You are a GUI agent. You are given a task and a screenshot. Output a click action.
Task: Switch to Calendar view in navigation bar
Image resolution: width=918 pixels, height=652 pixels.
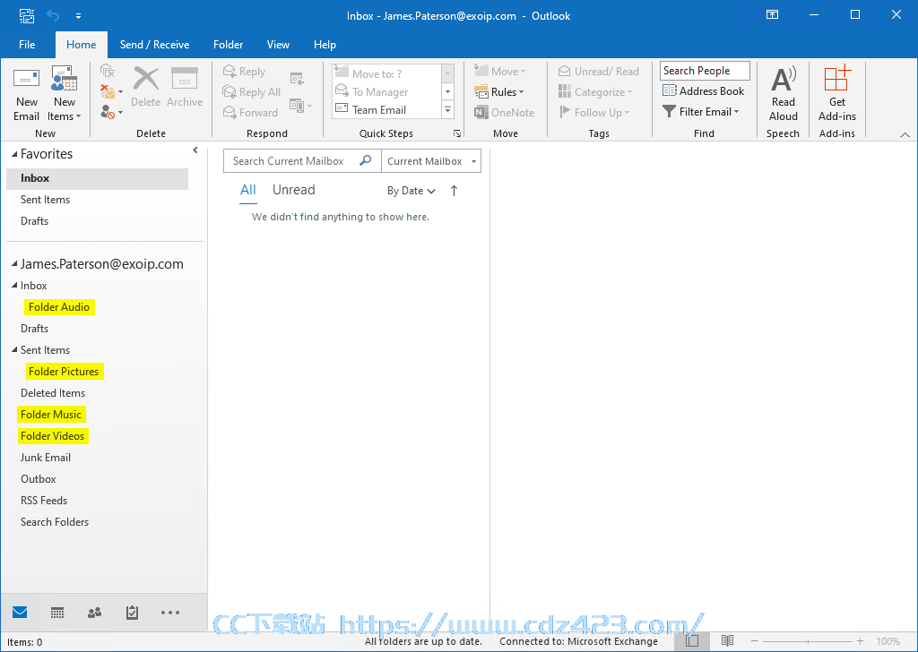(x=57, y=613)
